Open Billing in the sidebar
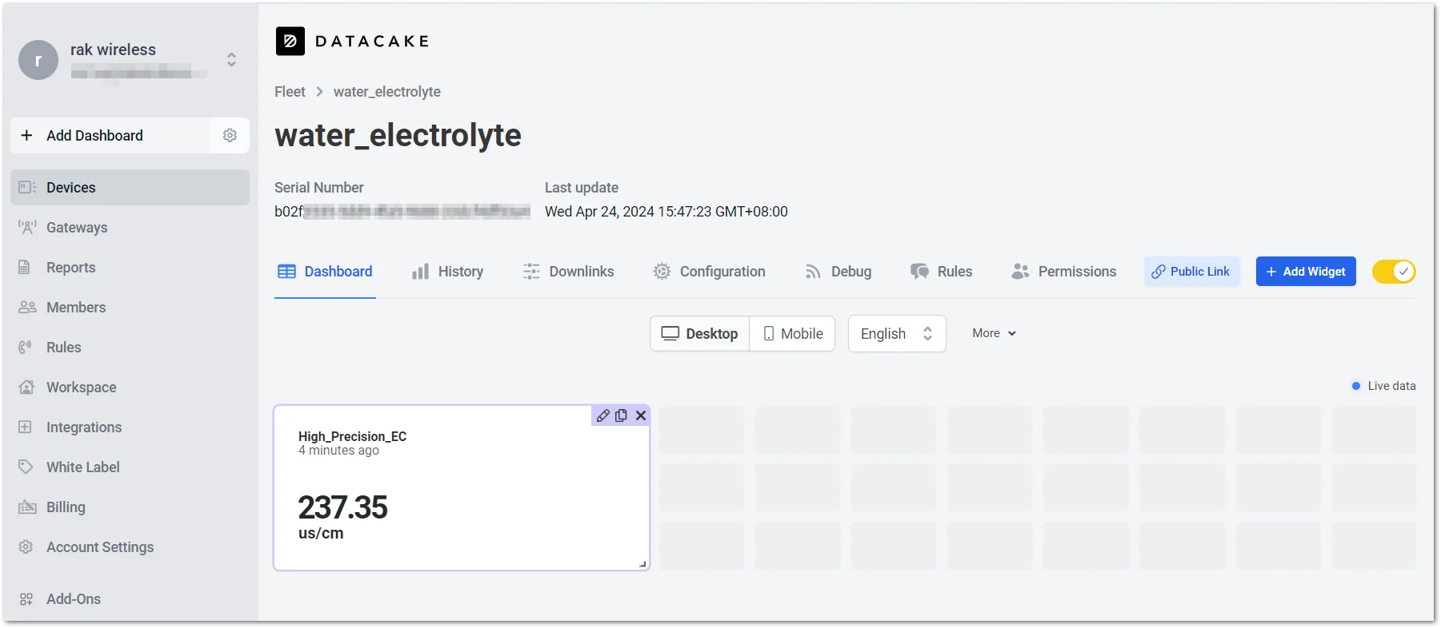The width and height of the screenshot is (1441, 628). (x=130, y=507)
